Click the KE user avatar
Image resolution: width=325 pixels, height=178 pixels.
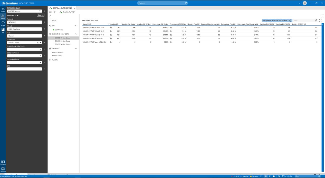pos(305,3)
